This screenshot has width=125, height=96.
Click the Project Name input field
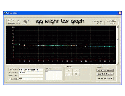pyautogui.click(x=31, y=70)
